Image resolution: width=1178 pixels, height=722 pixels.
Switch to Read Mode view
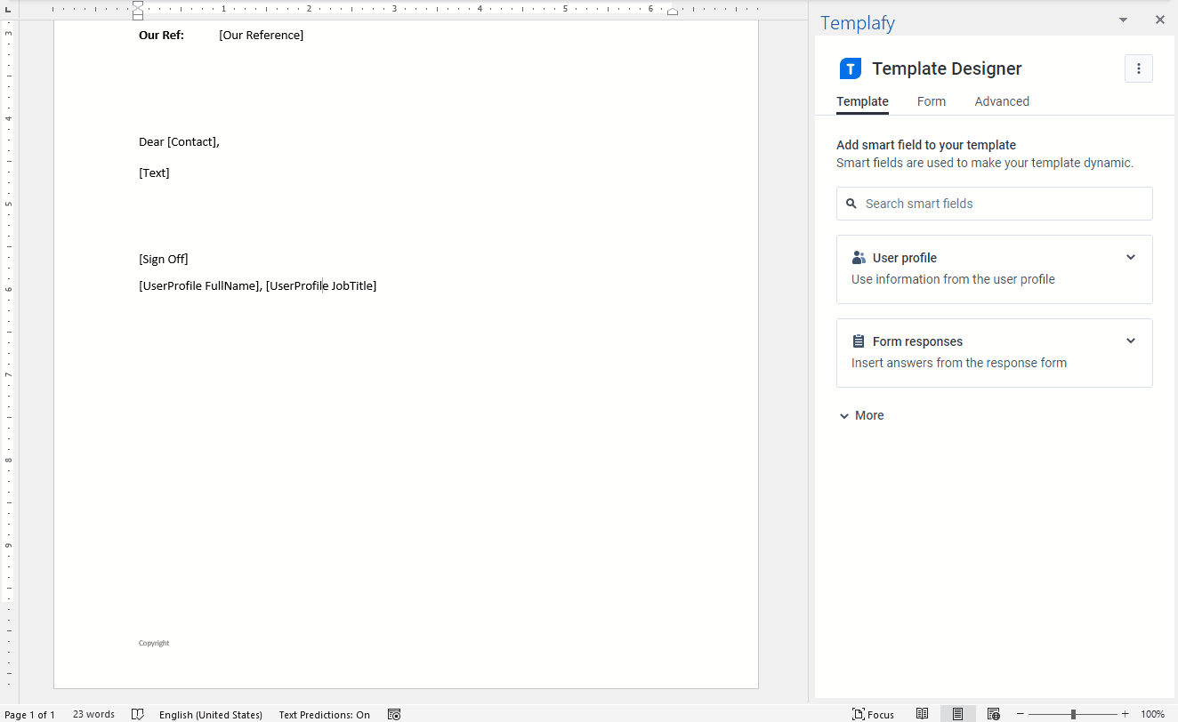[922, 714]
